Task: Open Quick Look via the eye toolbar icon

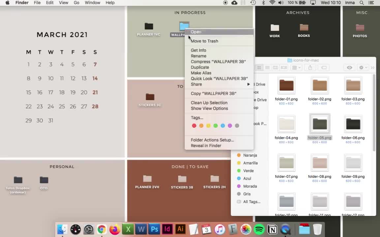Action: [349, 67]
